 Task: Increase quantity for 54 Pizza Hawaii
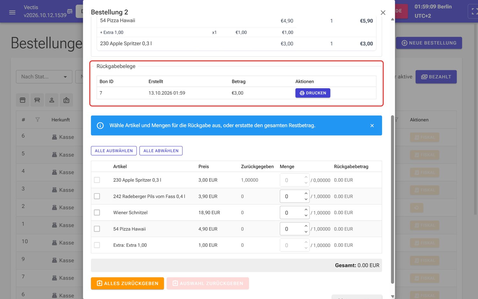click(x=306, y=226)
